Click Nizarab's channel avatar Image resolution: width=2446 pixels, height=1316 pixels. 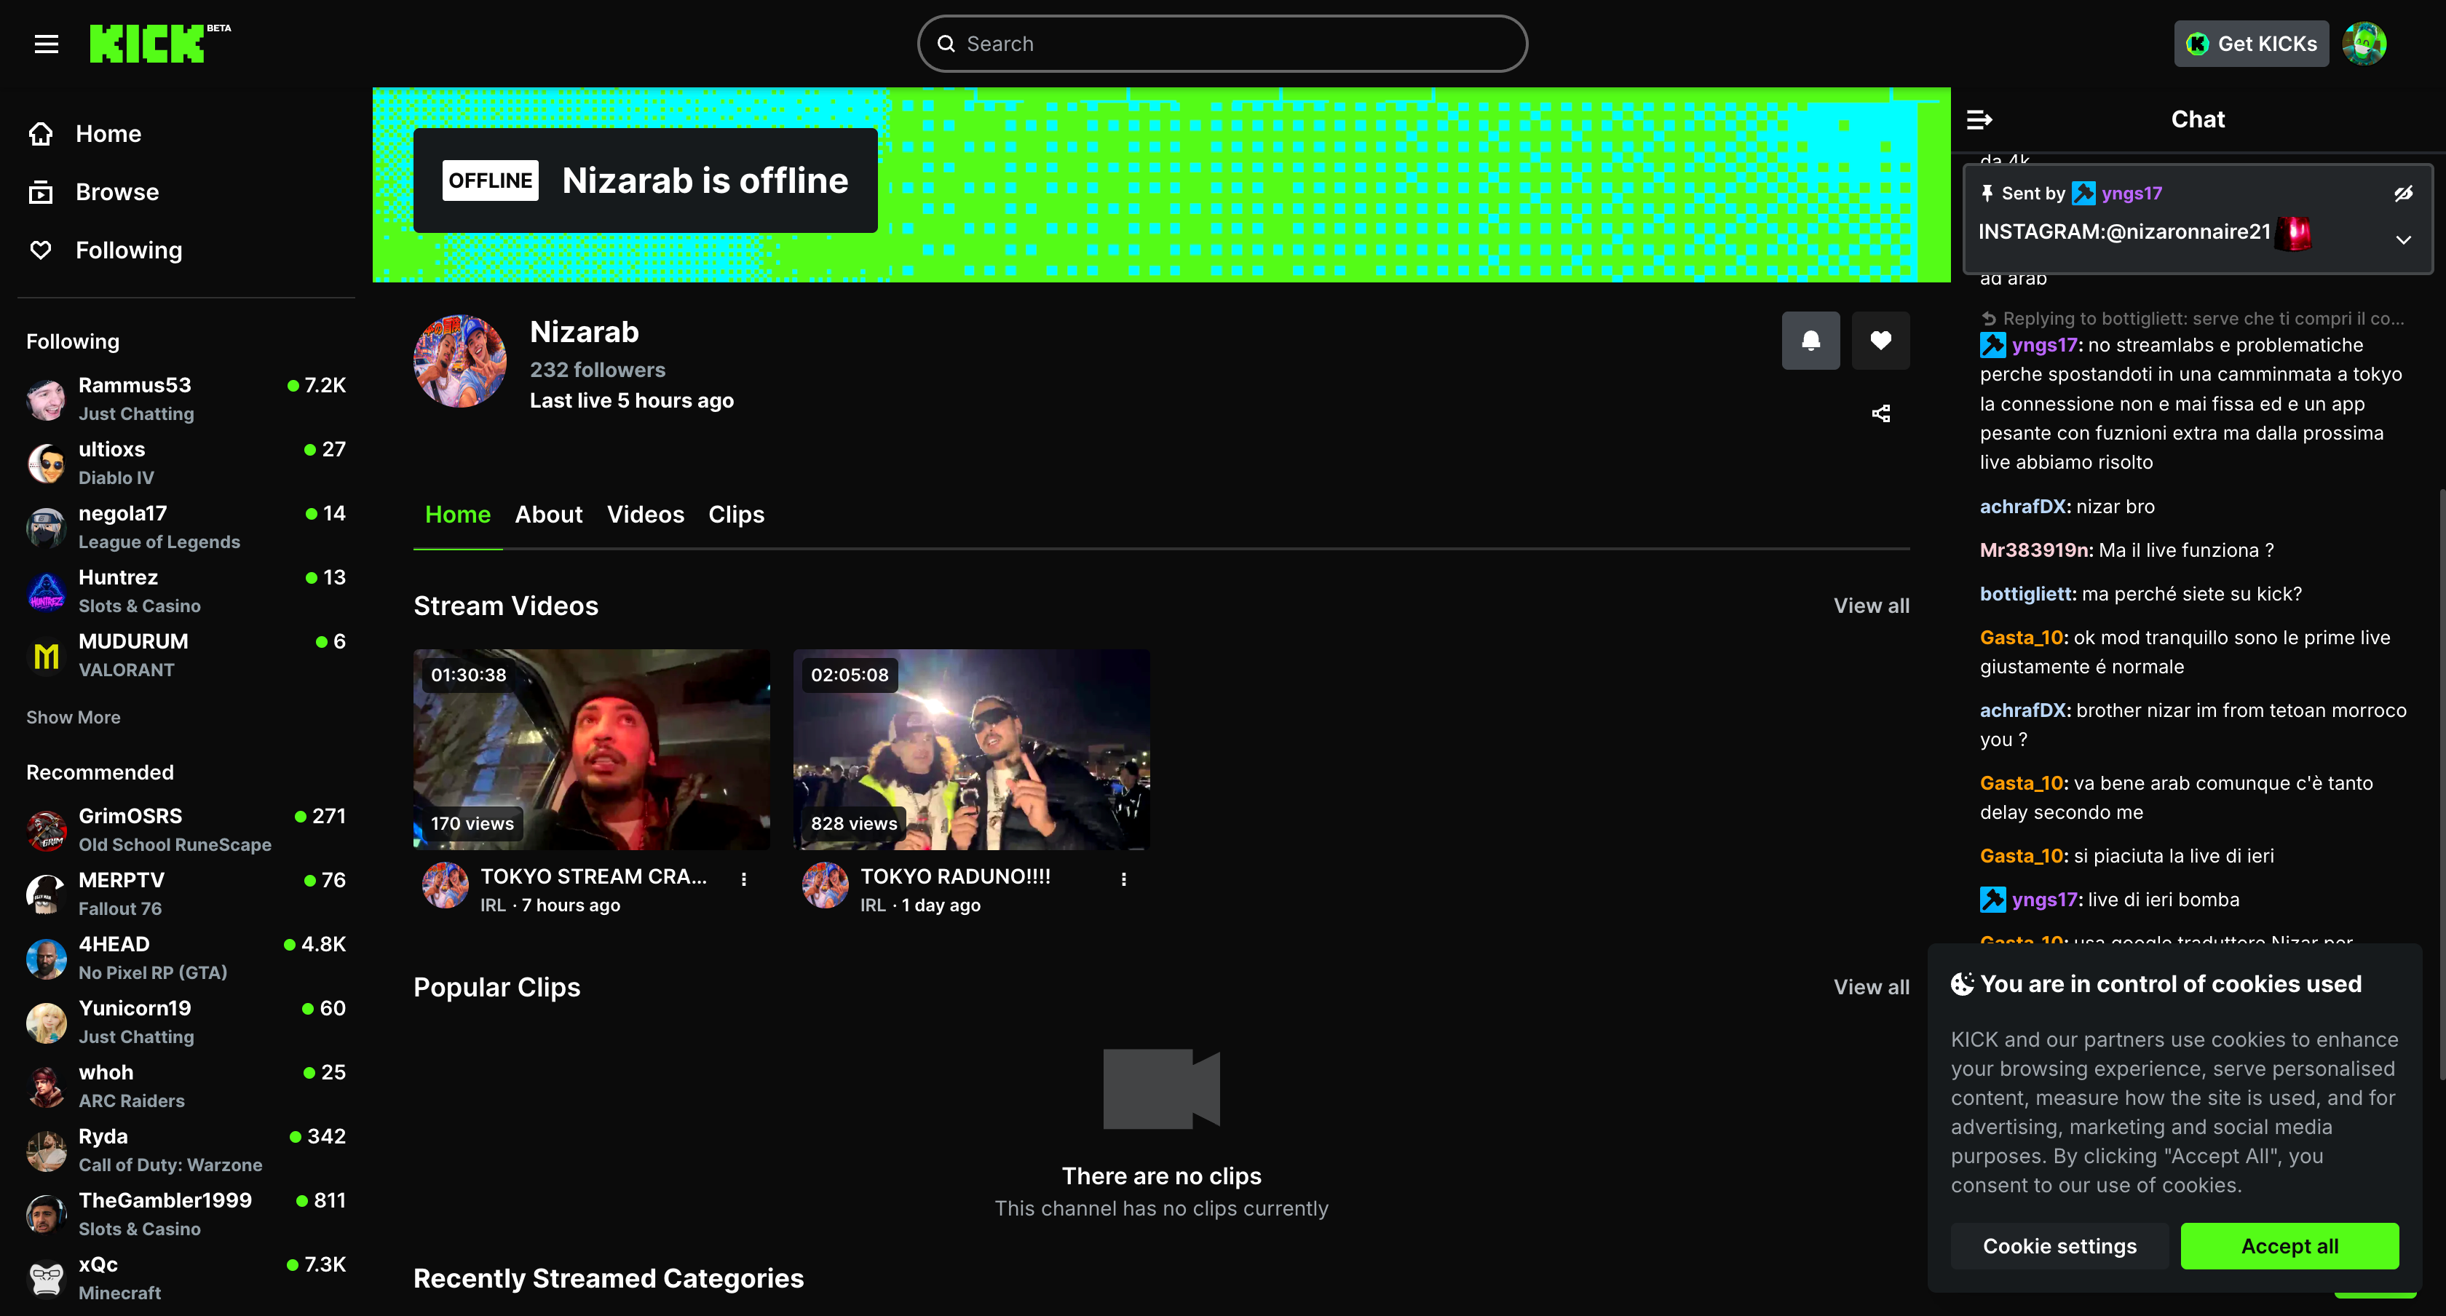click(461, 362)
